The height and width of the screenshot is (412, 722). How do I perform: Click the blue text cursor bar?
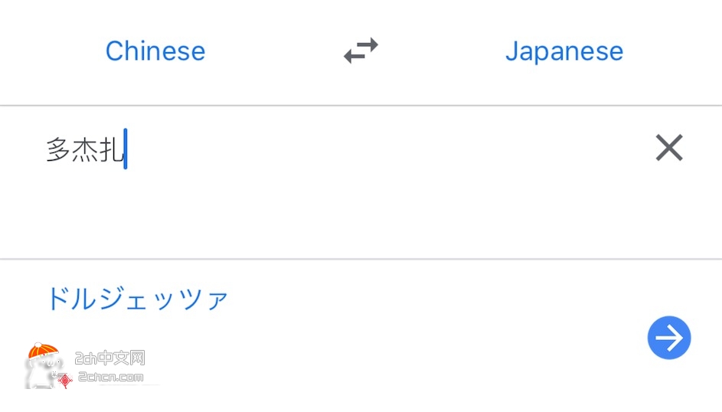(126, 149)
